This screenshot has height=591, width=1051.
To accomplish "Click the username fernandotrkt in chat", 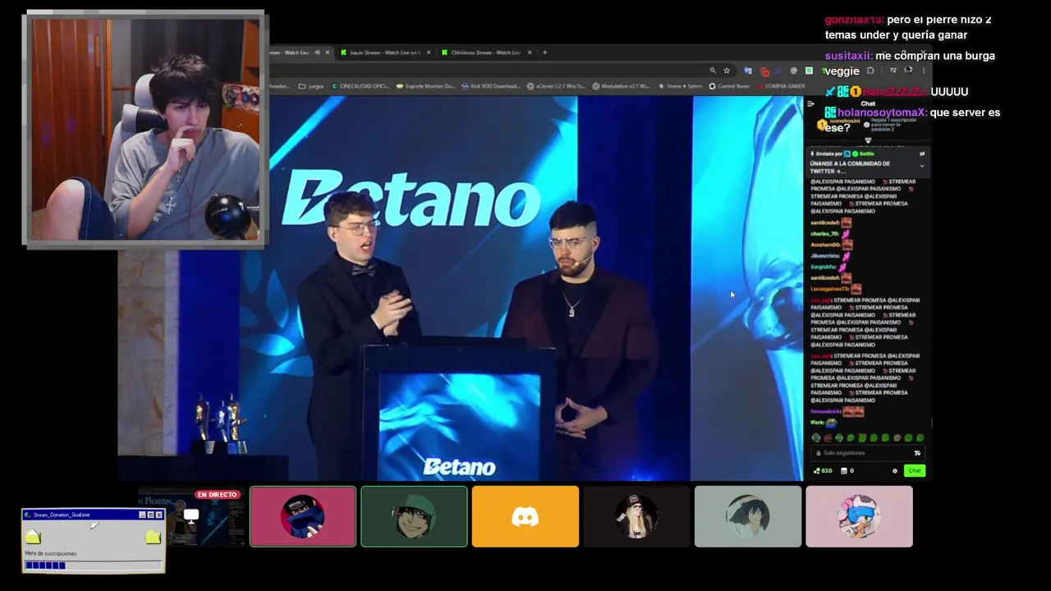I will [x=826, y=411].
